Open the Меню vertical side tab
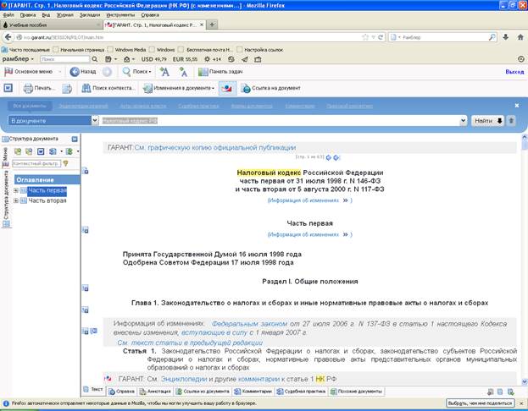The height and width of the screenshot is (411, 528). click(5, 157)
